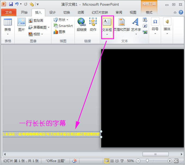Image resolution: width=185 pixels, height=165 pixels.
Task: Click the horizontal scrollbar left arrow
Action: click(x=5, y=154)
